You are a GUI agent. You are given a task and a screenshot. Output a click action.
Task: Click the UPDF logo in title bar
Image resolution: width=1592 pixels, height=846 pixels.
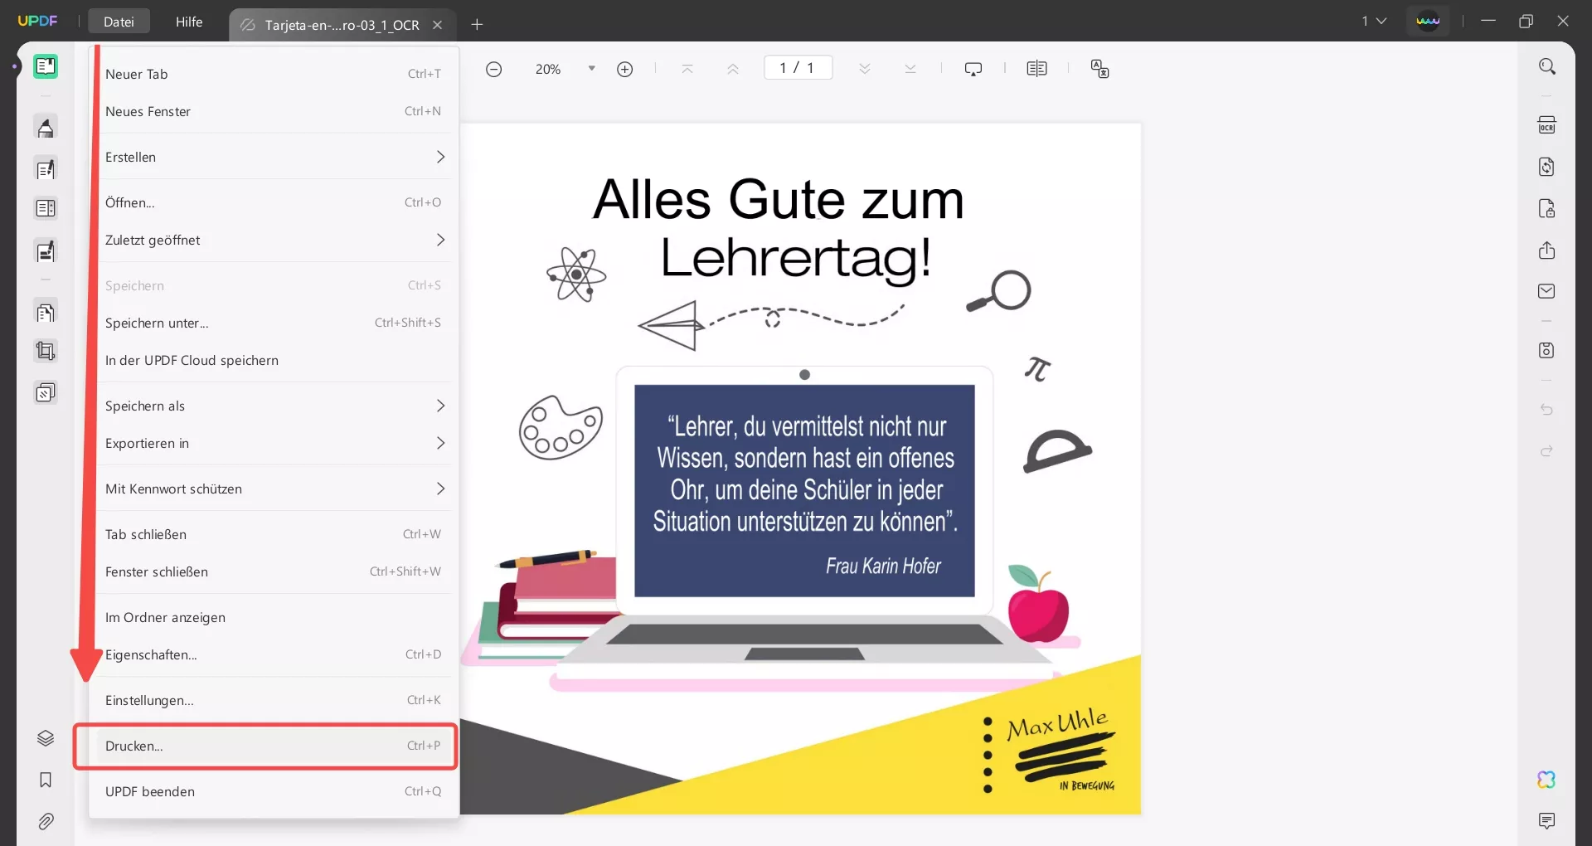pos(37,21)
